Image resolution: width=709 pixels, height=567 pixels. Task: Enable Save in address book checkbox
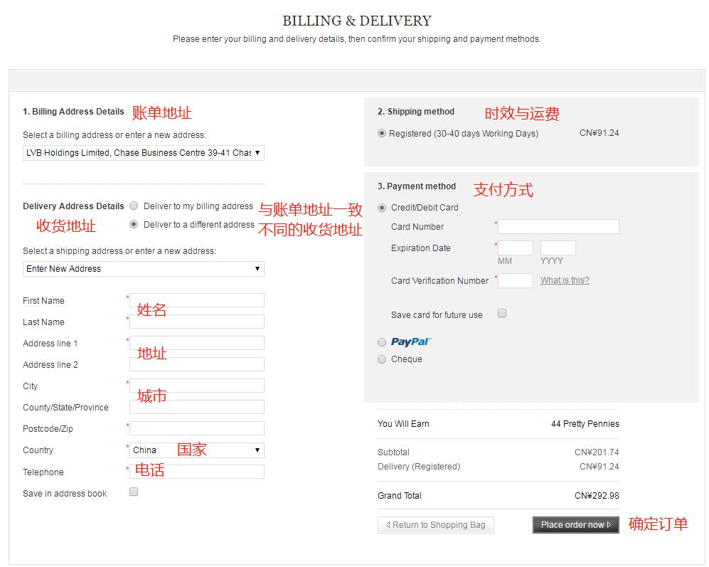pyautogui.click(x=134, y=492)
